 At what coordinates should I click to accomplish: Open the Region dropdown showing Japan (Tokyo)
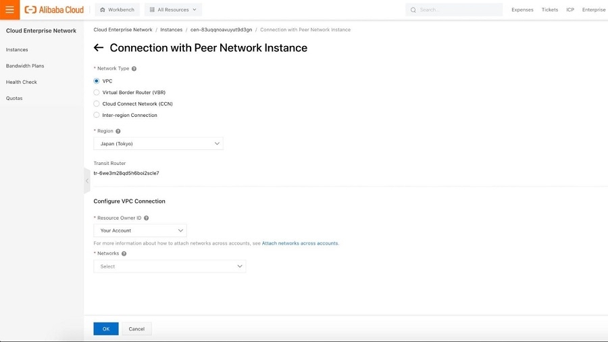coord(158,144)
